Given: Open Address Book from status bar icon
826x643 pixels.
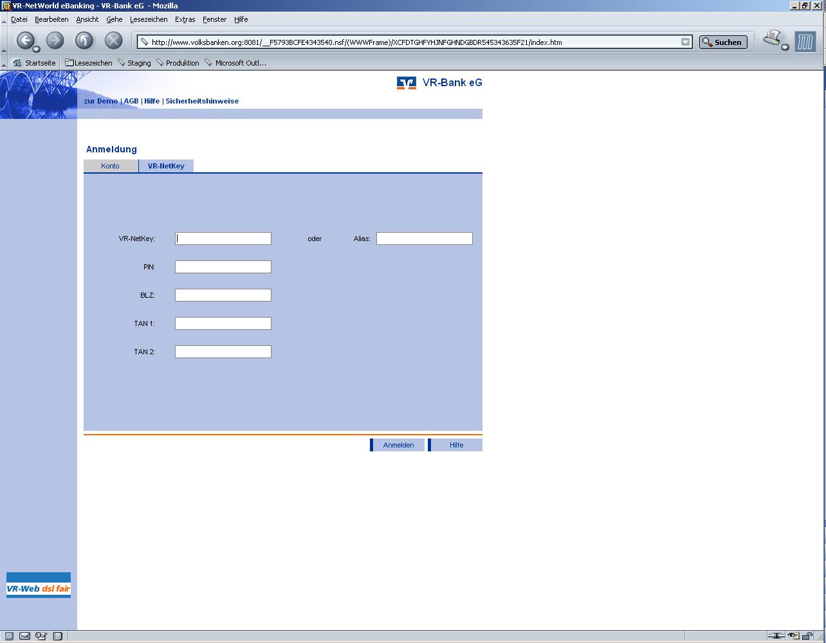Looking at the screenshot, I should (58, 636).
